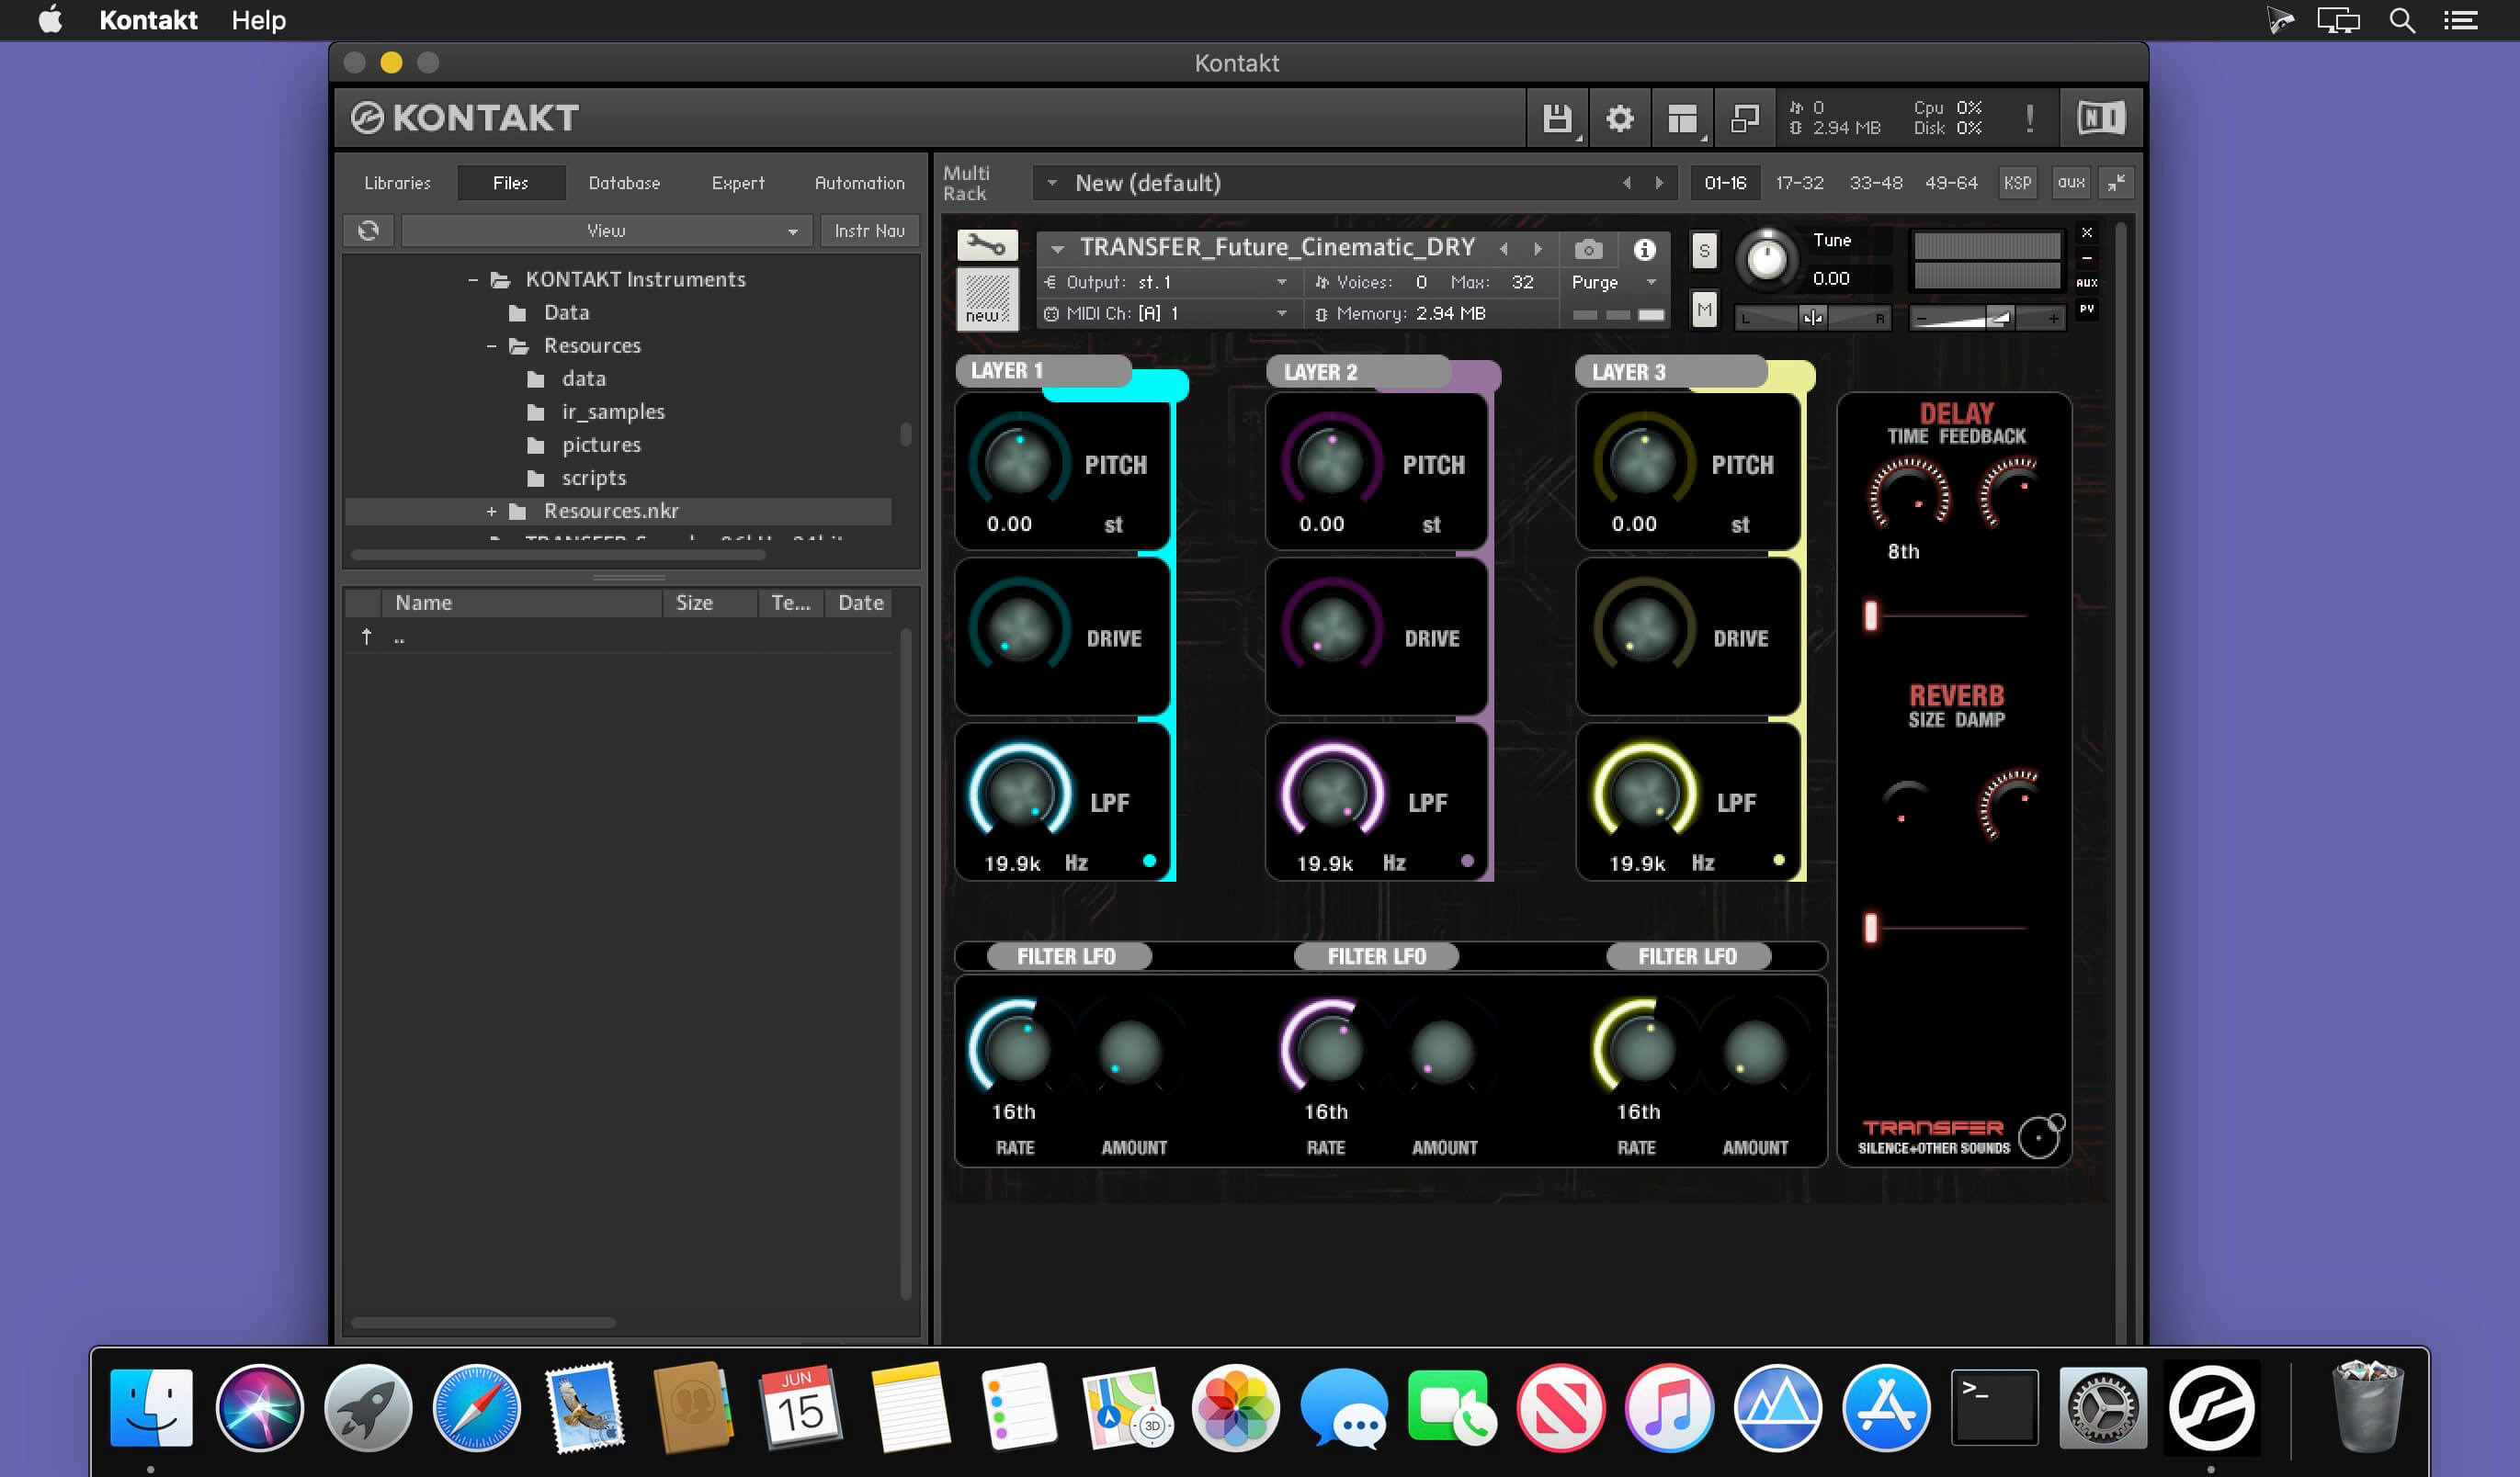Viewport: 2520px width, 1477px height.
Task: Toggle the aux channel view button
Action: tap(2071, 183)
